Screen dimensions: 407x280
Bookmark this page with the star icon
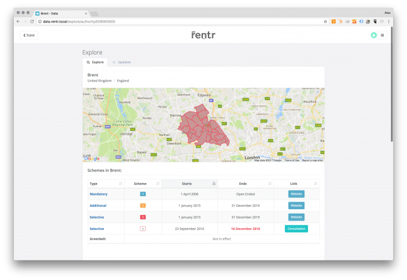point(325,21)
